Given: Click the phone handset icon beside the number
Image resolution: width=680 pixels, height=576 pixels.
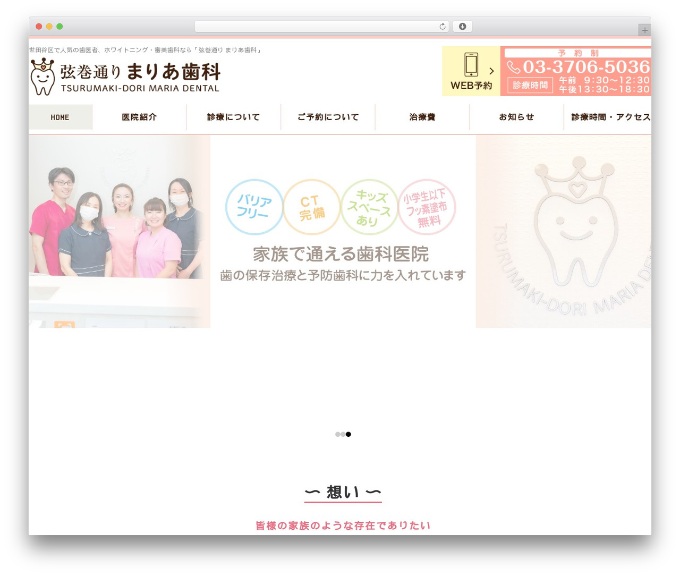Looking at the screenshot, I should (513, 67).
